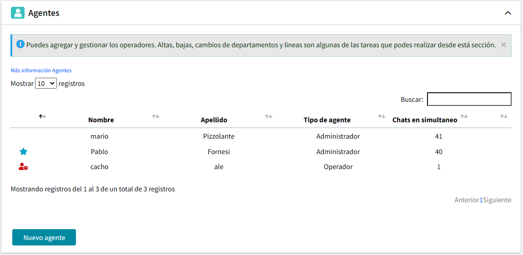
Task: Collapse the Agentes panel with the chevron
Action: tap(508, 13)
